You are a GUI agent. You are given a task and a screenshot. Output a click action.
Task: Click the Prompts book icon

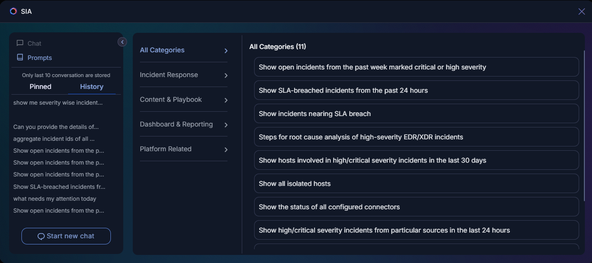coord(20,58)
